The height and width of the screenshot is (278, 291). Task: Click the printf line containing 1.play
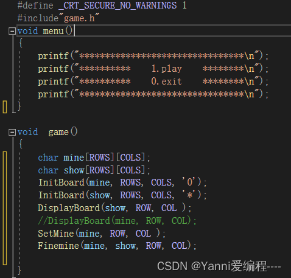pyautogui.click(x=153, y=69)
